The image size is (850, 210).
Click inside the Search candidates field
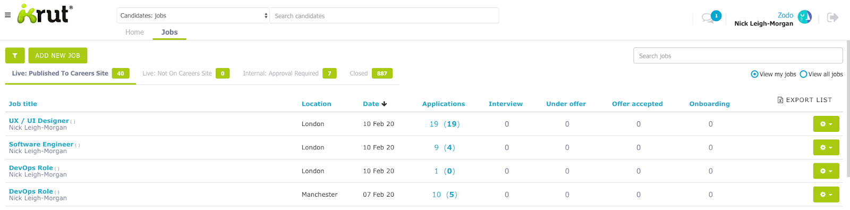[x=385, y=15]
